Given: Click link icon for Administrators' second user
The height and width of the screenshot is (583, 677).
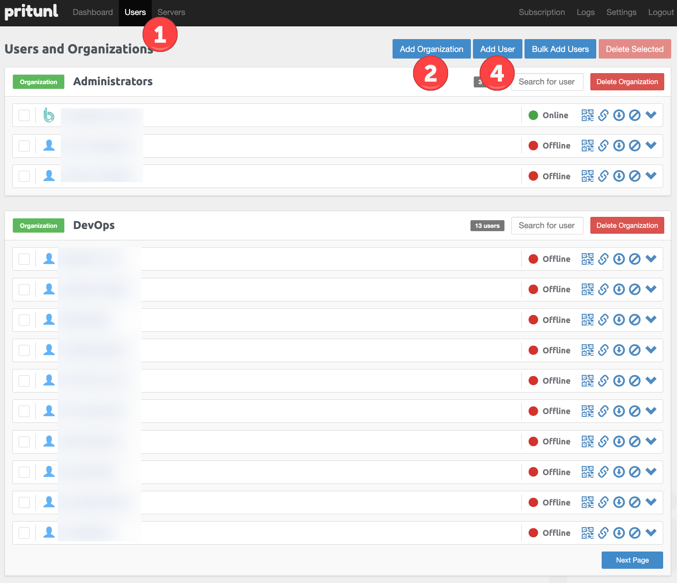Looking at the screenshot, I should coord(603,146).
